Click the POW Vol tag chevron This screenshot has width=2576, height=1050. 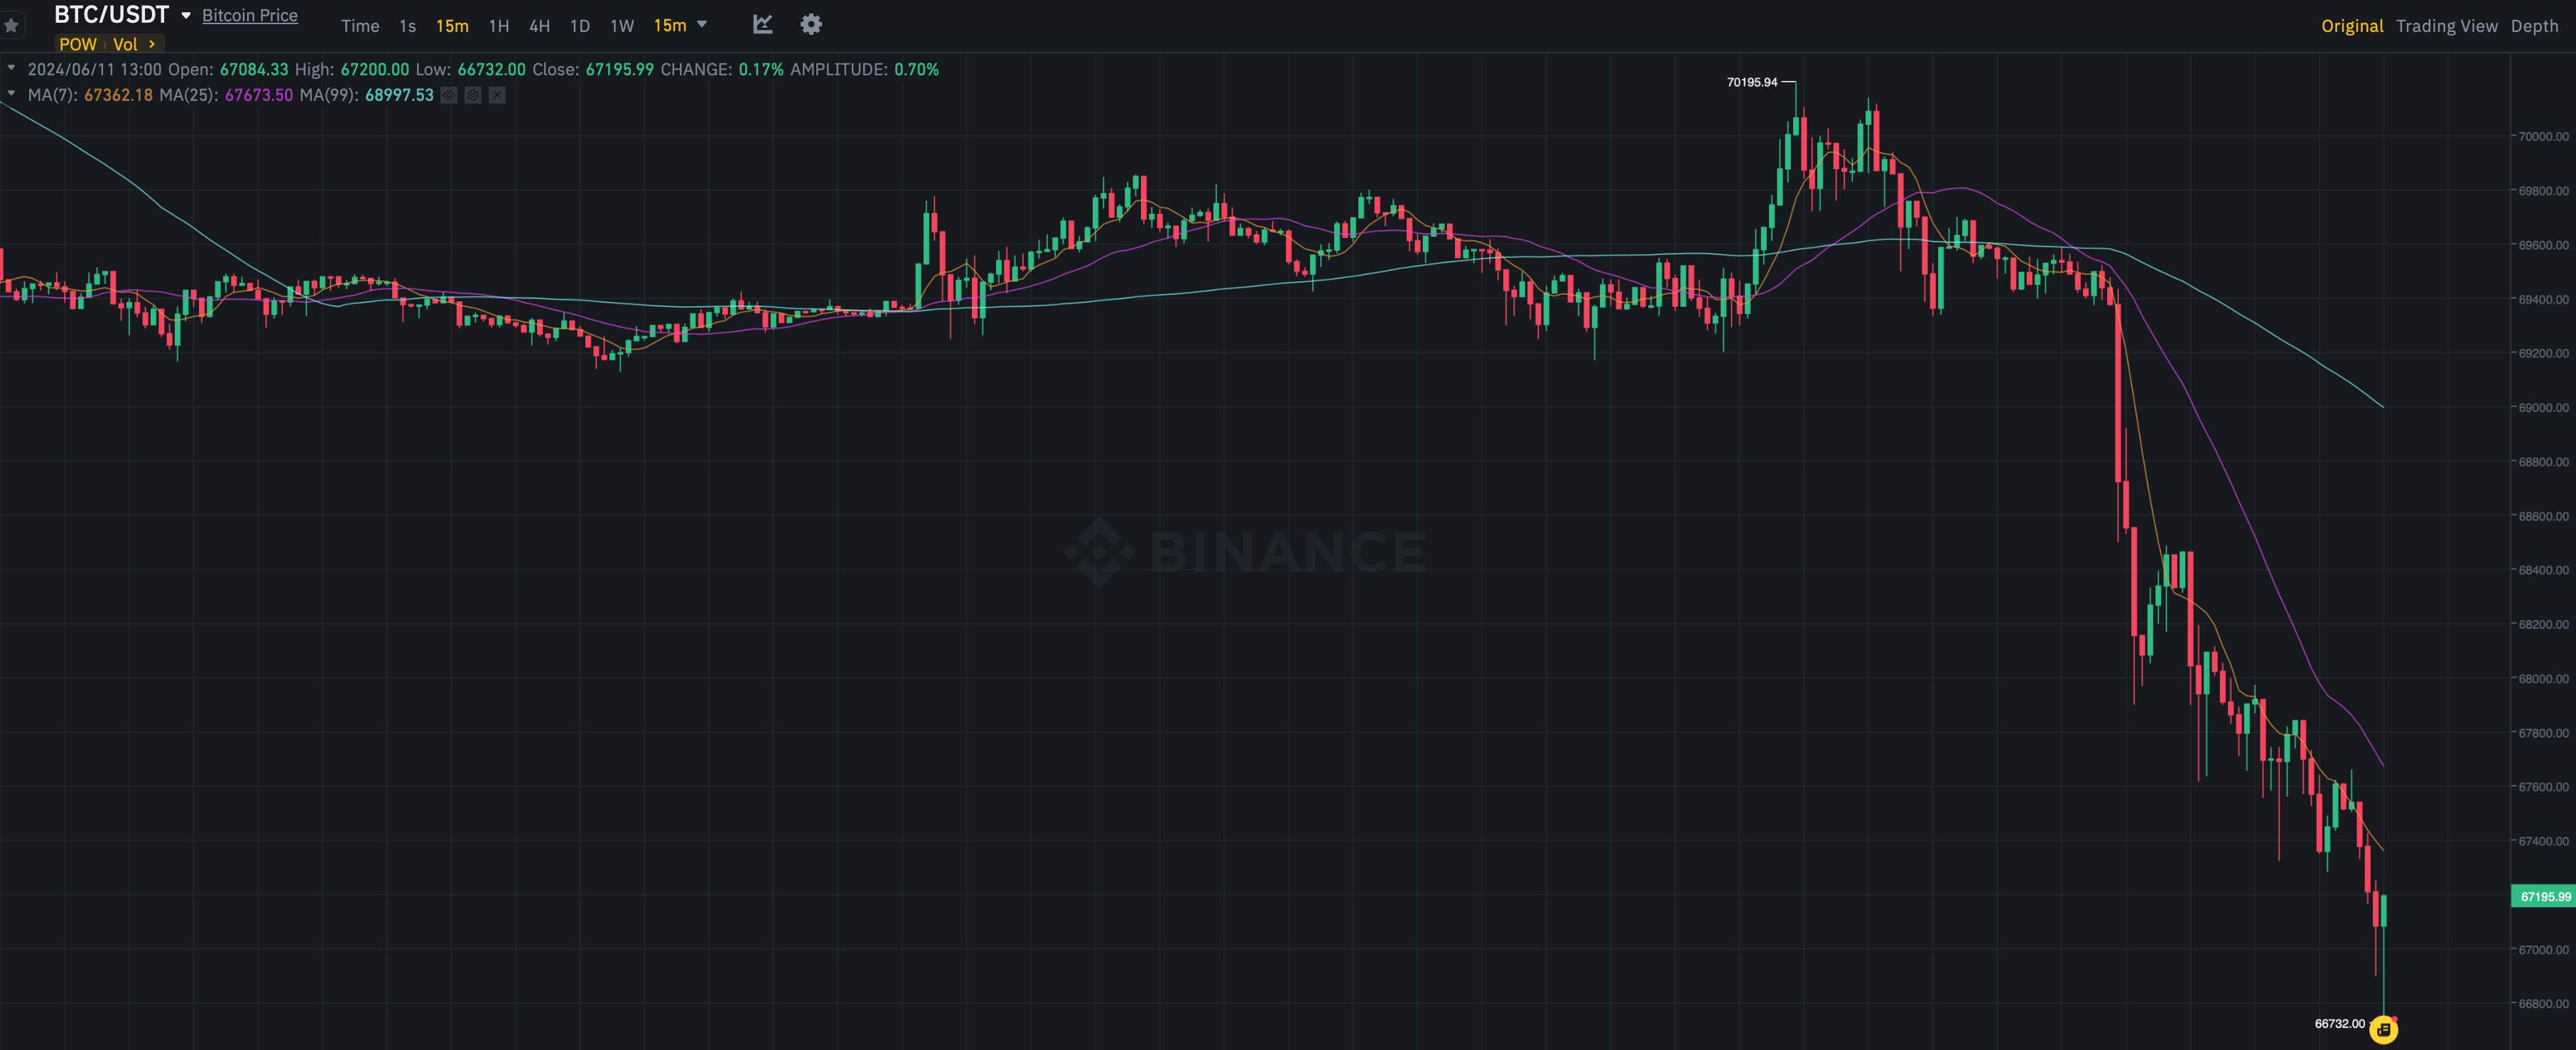pyautogui.click(x=151, y=44)
